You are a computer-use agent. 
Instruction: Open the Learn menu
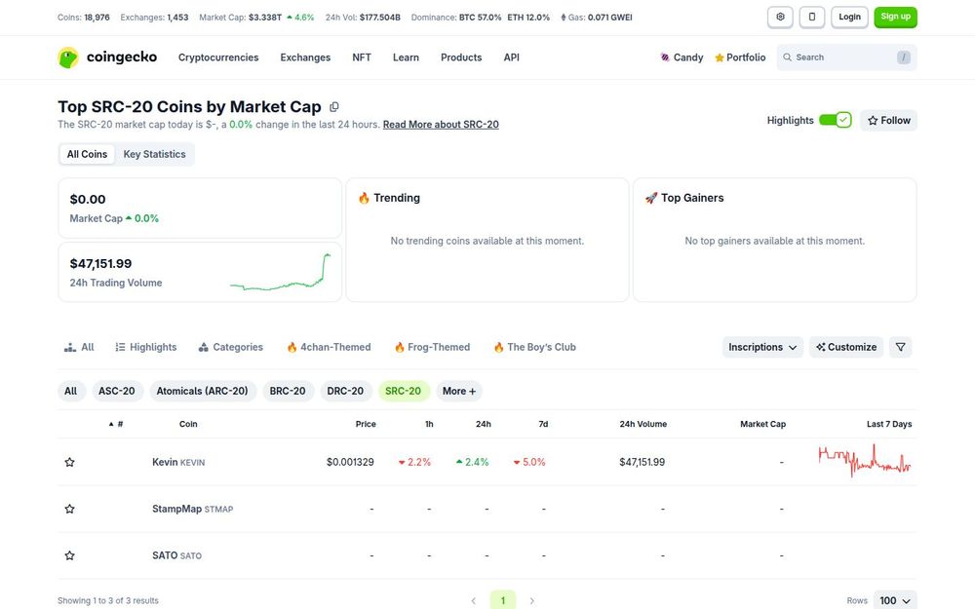(406, 57)
